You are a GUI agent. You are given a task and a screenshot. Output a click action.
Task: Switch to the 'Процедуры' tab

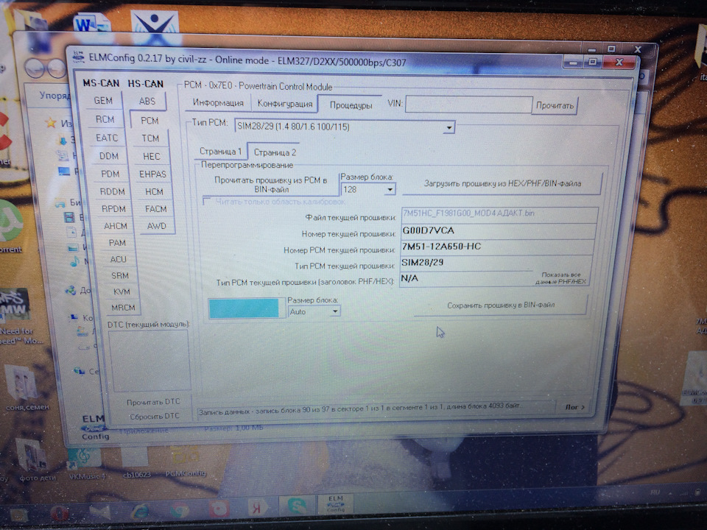[x=351, y=105]
